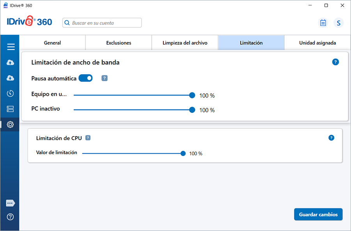Click the Guardar cambios button
This screenshot has width=351, height=231.
[318, 215]
